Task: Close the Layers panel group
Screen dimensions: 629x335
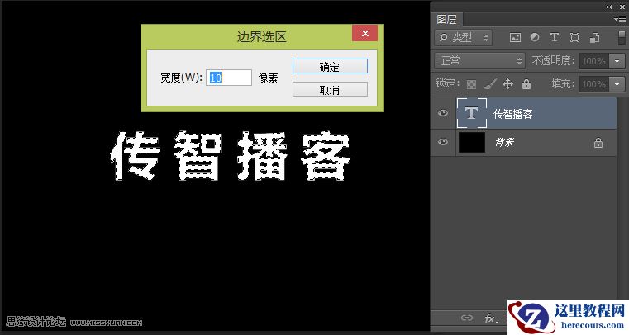Action: 622,7
